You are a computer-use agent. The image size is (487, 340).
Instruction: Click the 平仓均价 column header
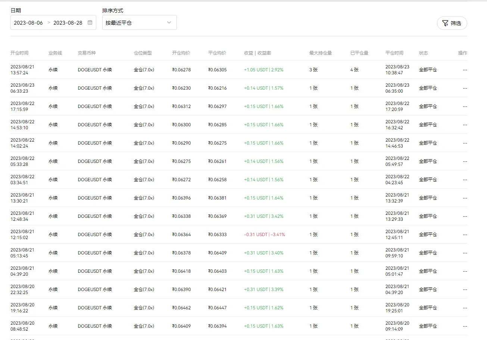217,53
